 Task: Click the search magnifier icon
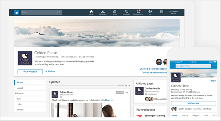pyautogui.click(x=59, y=12)
